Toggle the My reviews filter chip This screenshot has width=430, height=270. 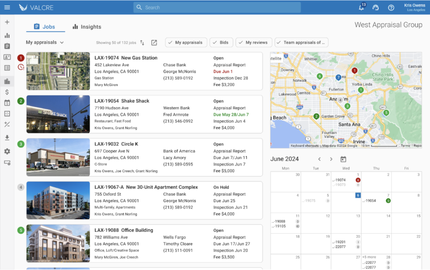tap(254, 42)
